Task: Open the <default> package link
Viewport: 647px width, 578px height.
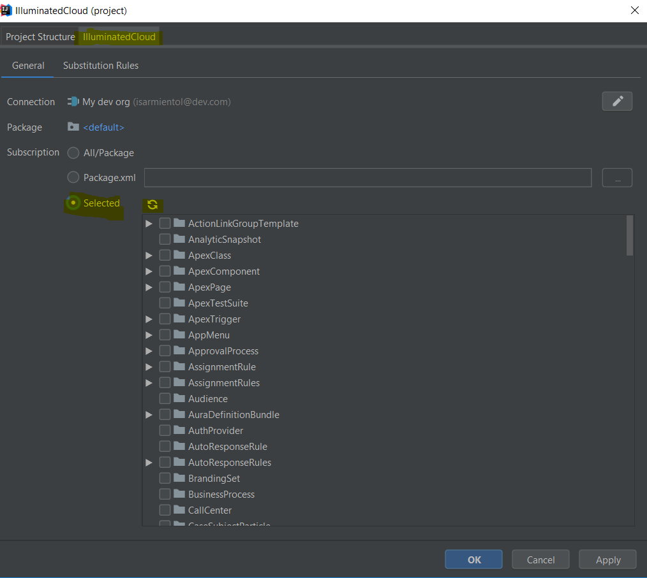Action: pyautogui.click(x=103, y=127)
